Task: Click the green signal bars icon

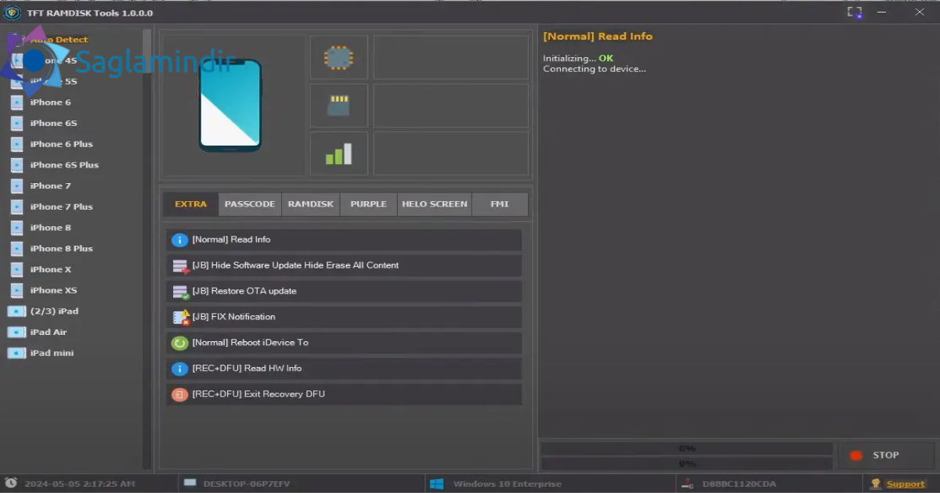Action: [x=338, y=153]
